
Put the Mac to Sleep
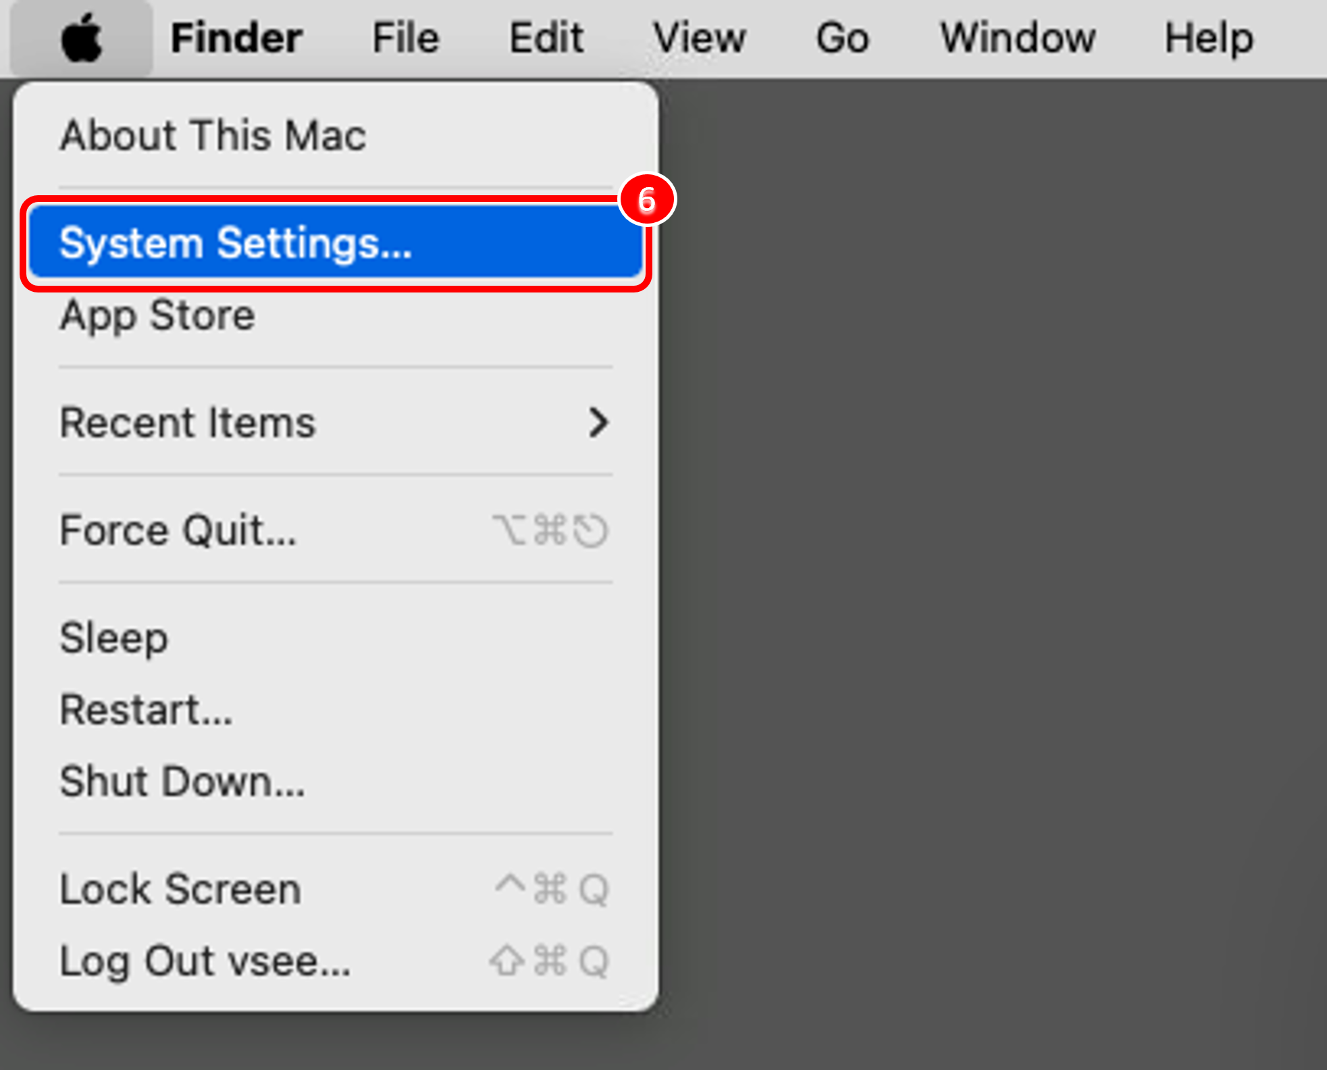point(114,638)
